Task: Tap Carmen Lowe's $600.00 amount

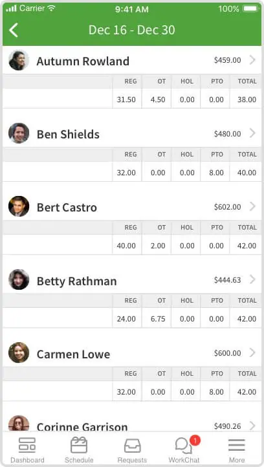Action: [x=227, y=353]
